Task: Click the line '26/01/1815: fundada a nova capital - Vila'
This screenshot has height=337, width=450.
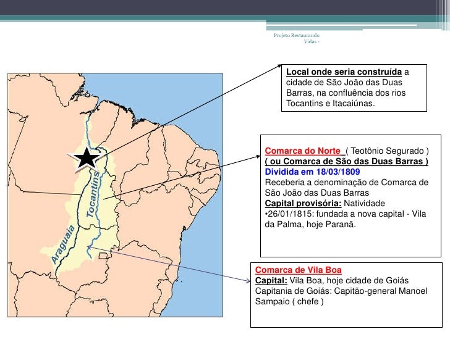Action: point(346,214)
